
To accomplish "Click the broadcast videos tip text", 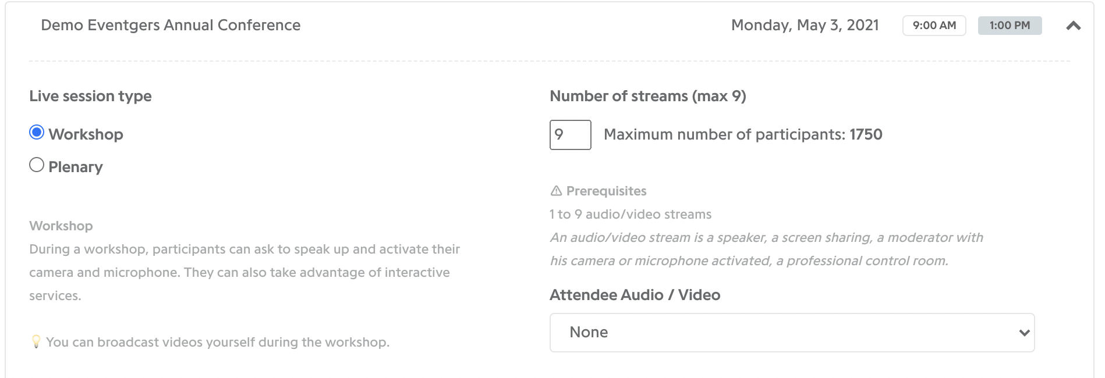I will tap(218, 342).
